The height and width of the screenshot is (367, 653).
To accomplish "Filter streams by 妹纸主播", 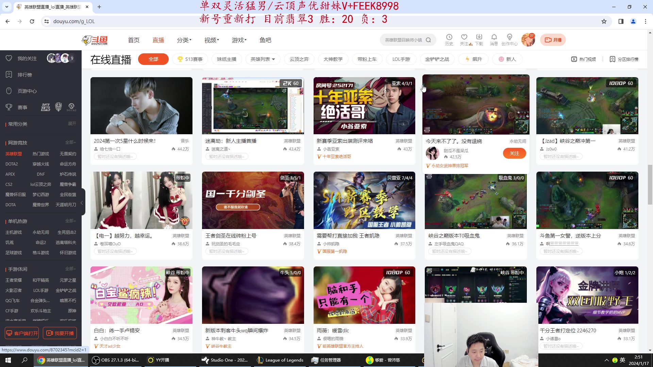I will pos(227,59).
